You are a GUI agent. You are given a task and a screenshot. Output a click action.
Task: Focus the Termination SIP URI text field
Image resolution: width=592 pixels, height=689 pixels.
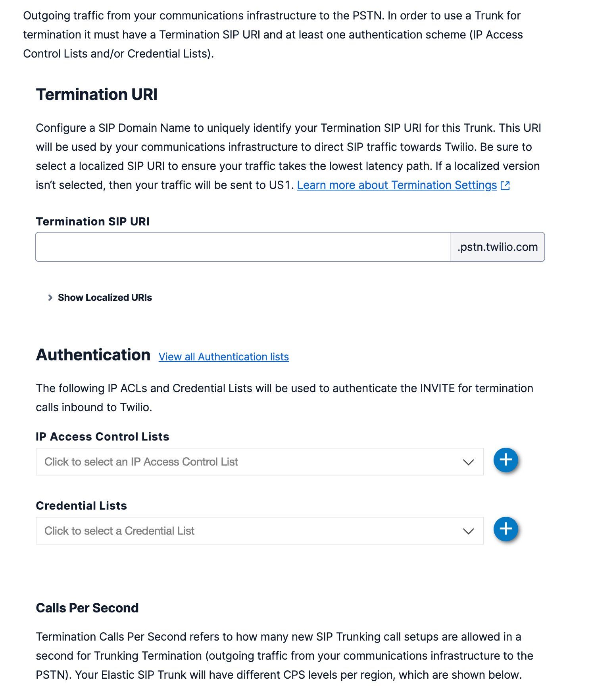tap(243, 247)
